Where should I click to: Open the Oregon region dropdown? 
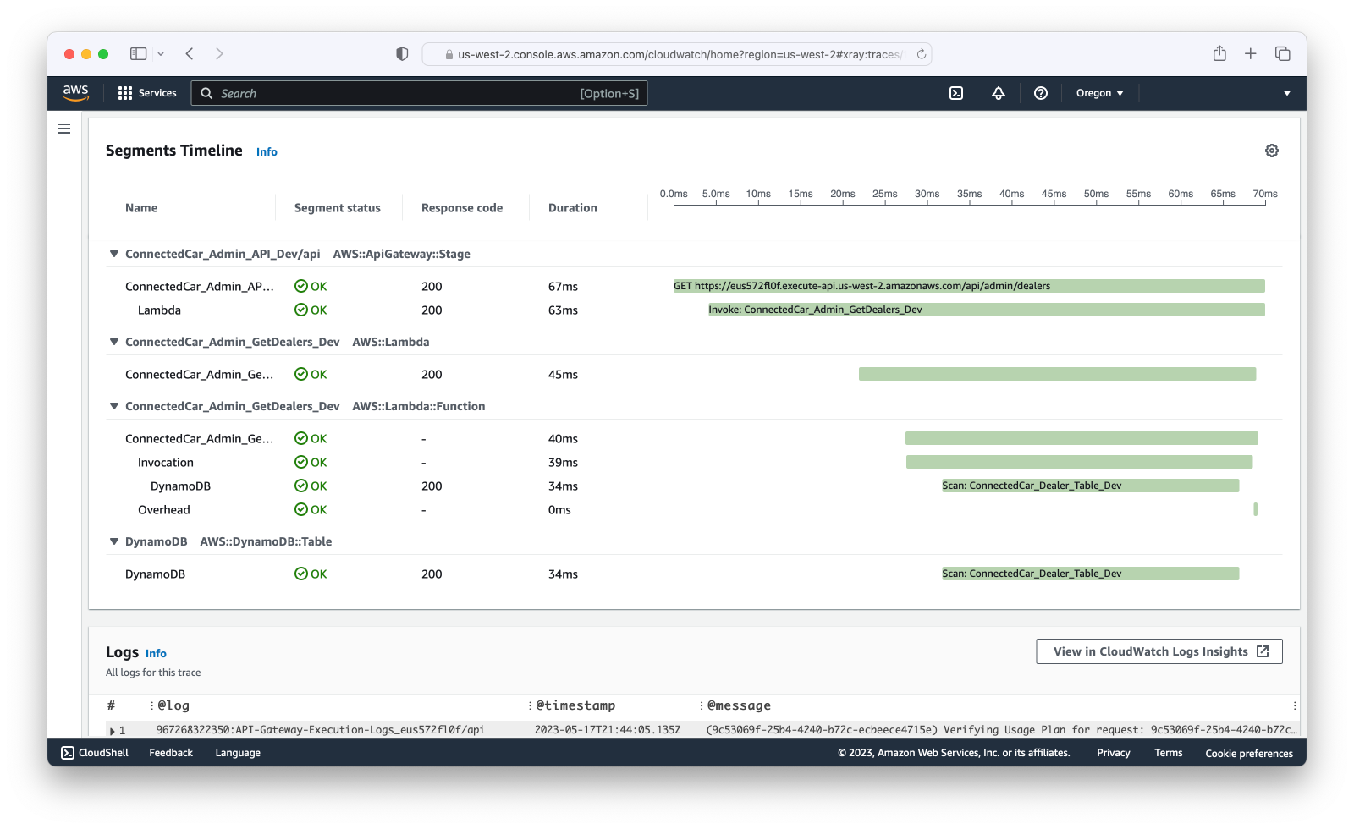tap(1099, 93)
